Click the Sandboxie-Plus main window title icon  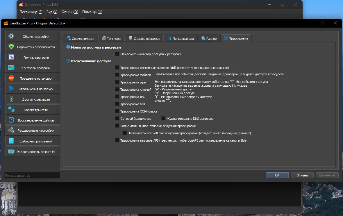[x=21, y=4]
